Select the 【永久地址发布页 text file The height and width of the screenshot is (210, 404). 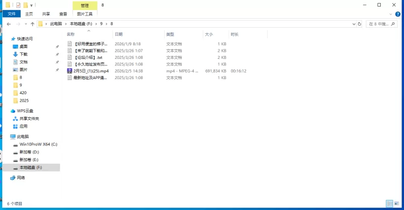(90, 64)
